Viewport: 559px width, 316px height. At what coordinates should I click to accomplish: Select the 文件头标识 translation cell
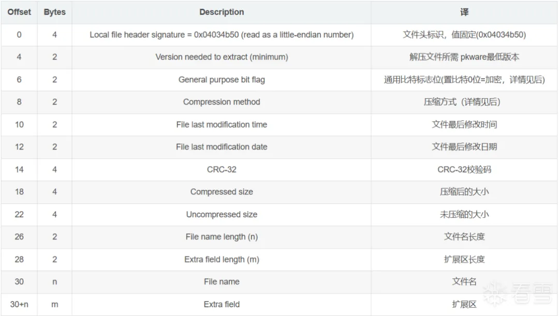click(x=464, y=35)
